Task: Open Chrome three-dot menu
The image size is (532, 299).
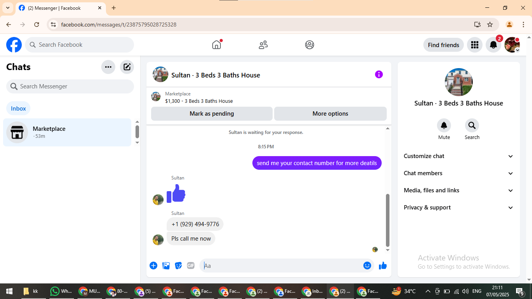Action: coord(523,25)
